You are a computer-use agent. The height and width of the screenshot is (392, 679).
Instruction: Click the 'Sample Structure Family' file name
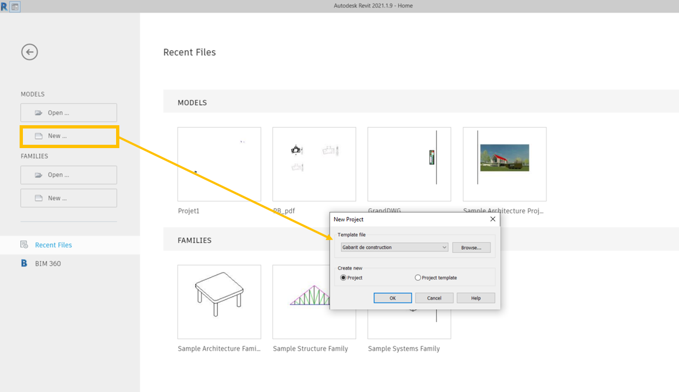(x=310, y=348)
